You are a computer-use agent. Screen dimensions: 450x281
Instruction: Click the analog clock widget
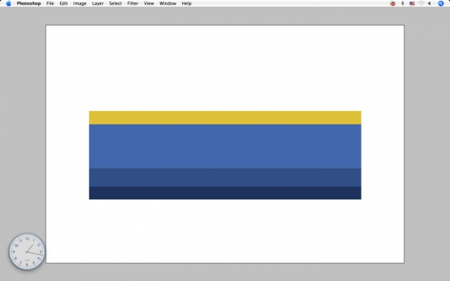27,252
